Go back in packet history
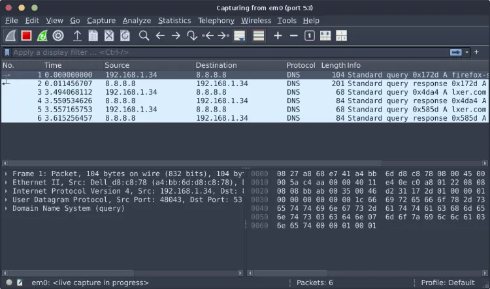This screenshot has width=490, height=289. 160,36
